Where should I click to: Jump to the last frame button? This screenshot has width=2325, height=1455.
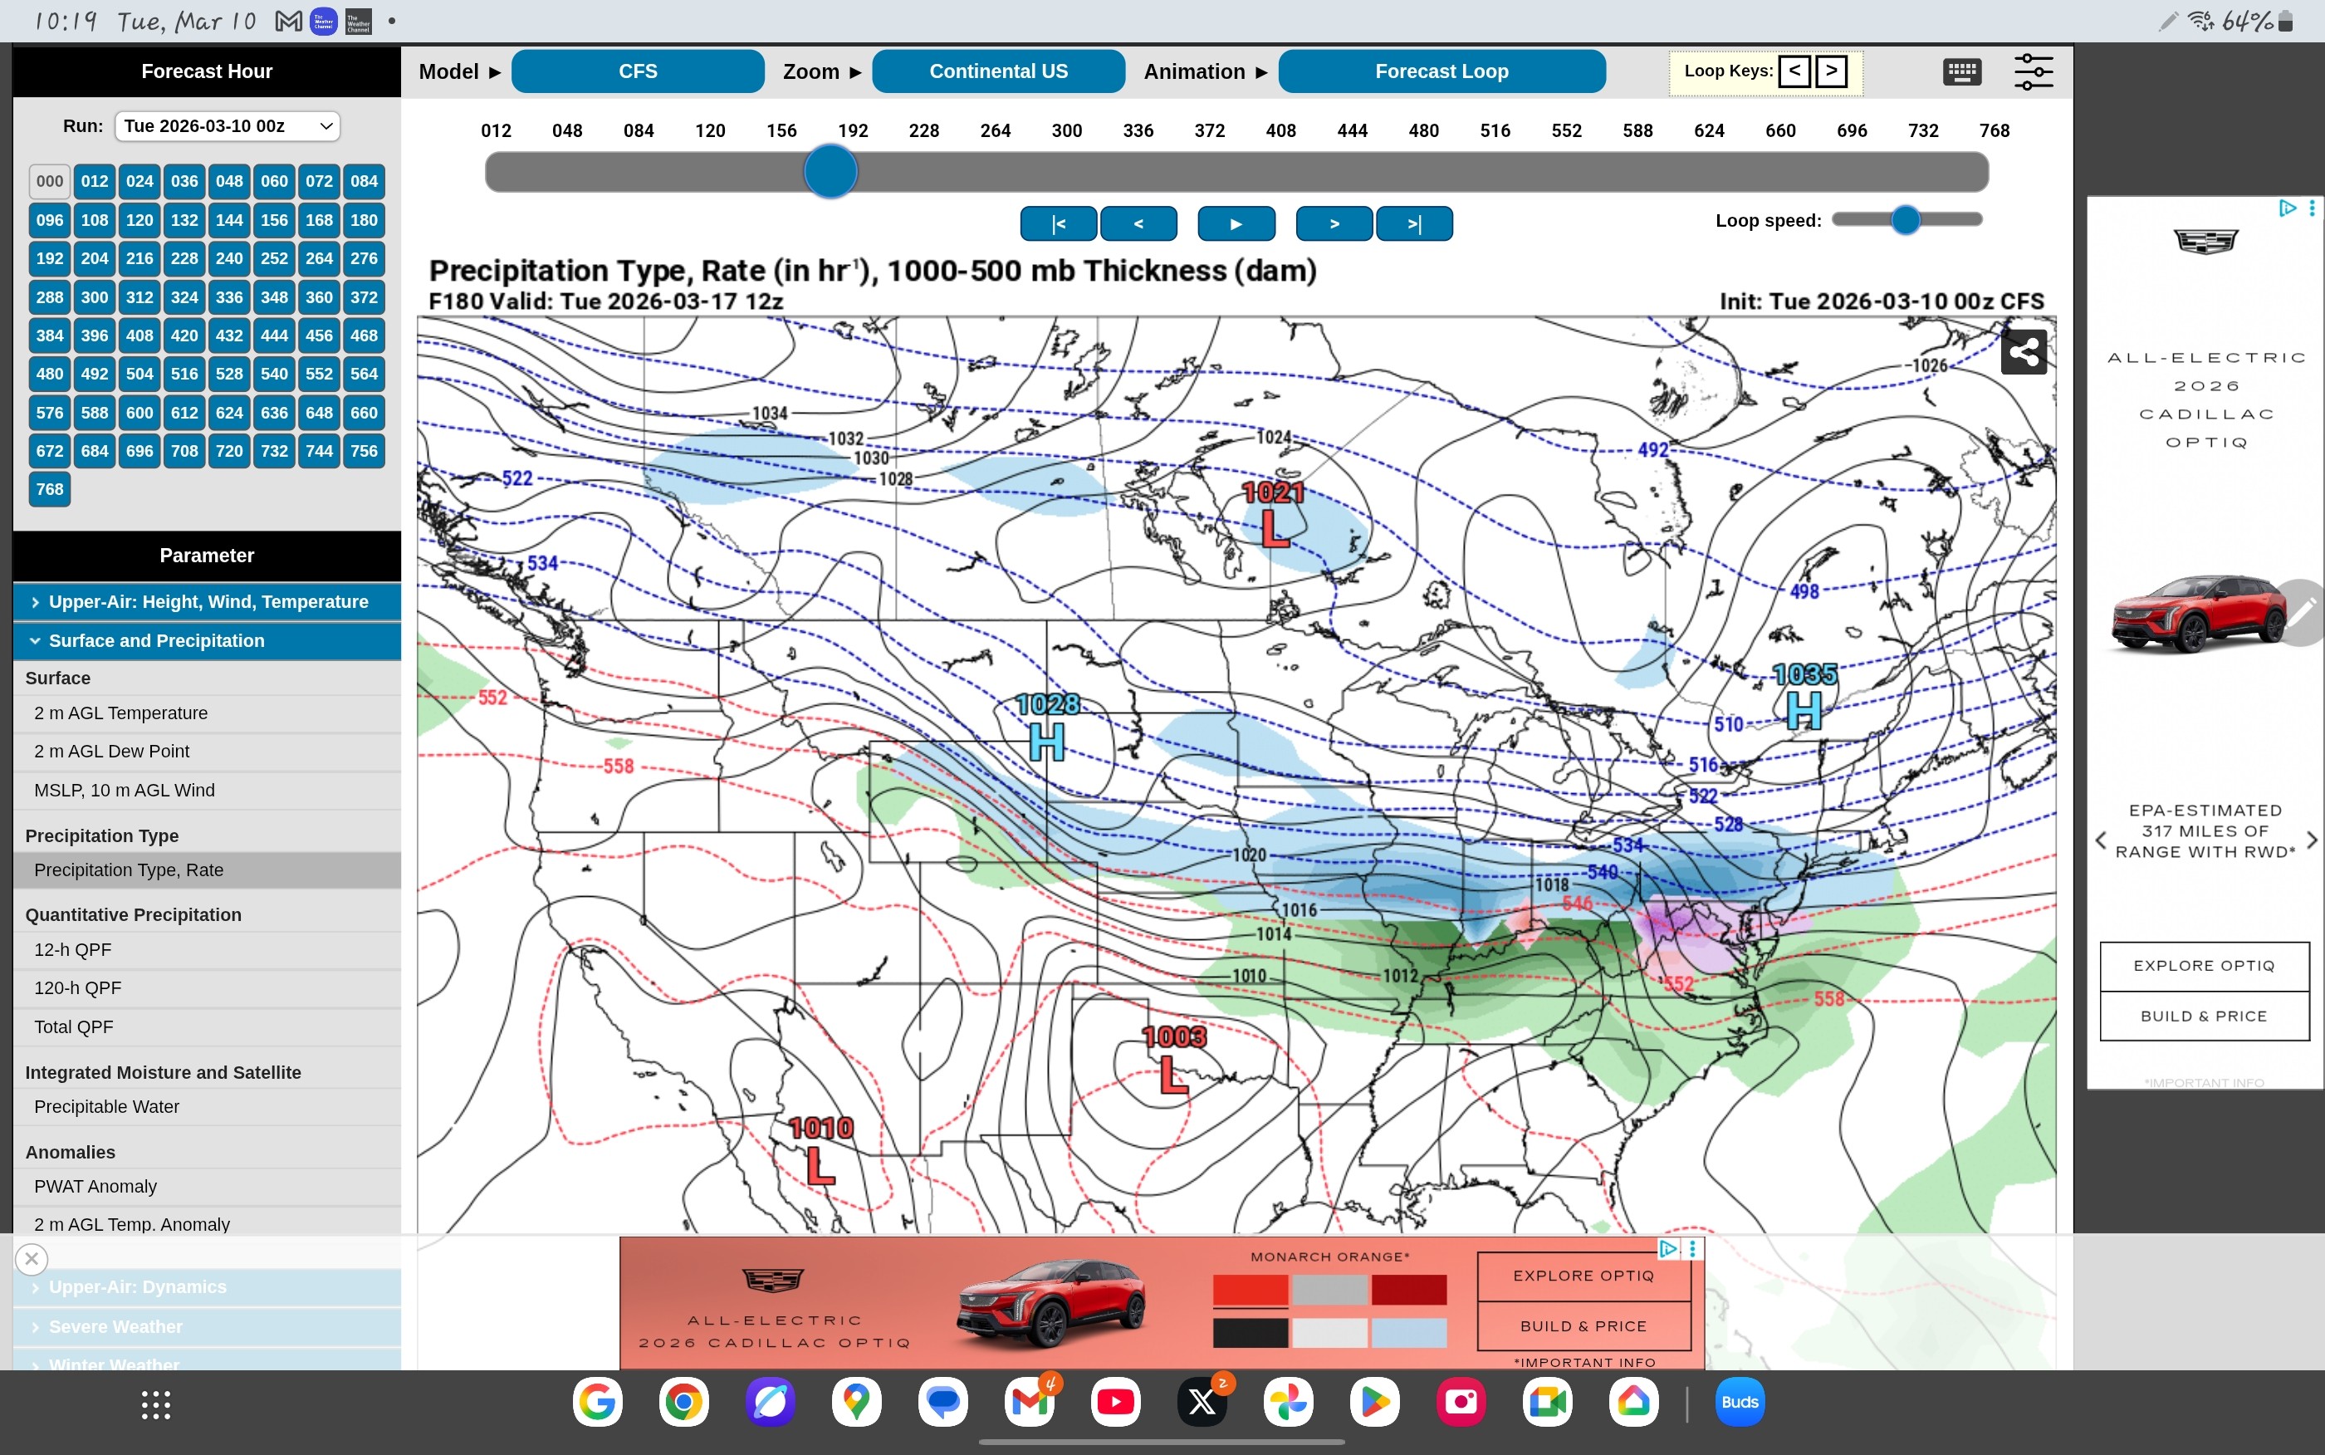click(x=1414, y=223)
